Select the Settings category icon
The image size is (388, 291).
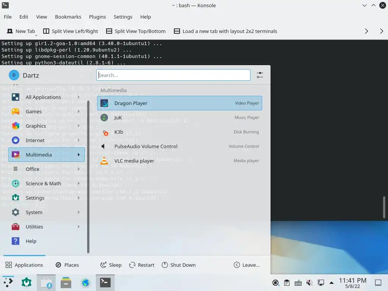point(16,198)
